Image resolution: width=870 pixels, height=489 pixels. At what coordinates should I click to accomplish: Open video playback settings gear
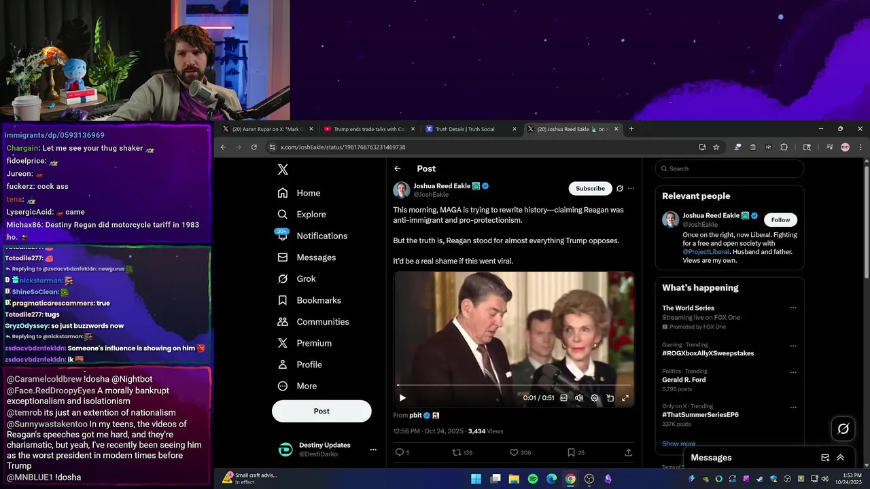tap(595, 398)
